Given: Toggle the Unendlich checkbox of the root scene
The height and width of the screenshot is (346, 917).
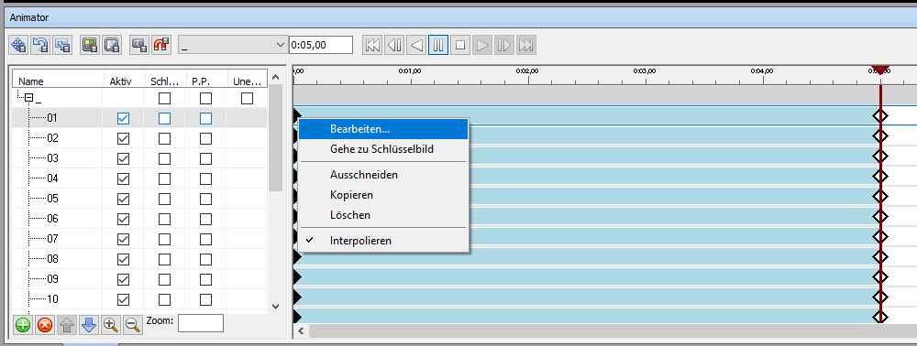Looking at the screenshot, I should 247,99.
